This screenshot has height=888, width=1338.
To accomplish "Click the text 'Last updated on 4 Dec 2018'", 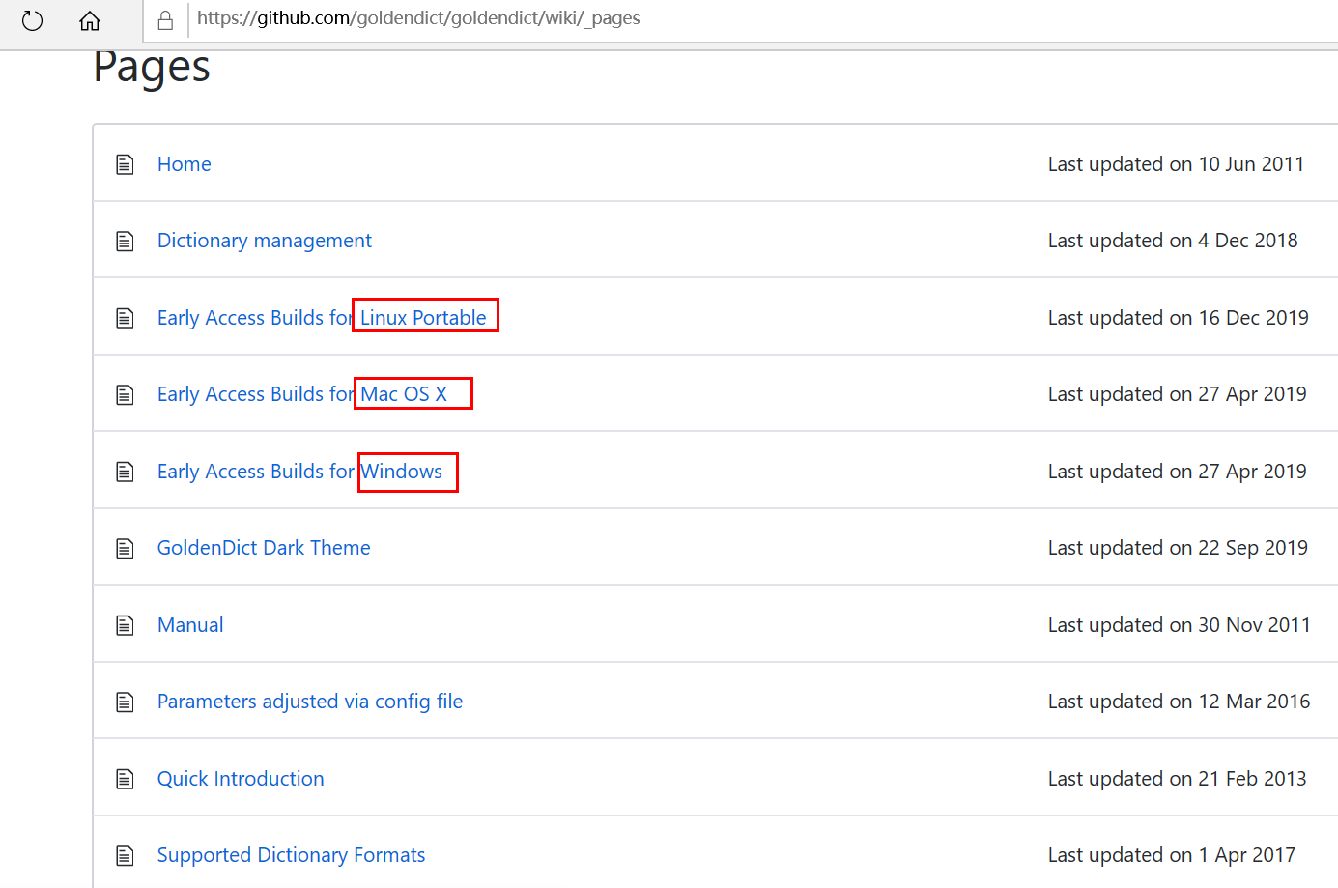I will coord(1173,241).
